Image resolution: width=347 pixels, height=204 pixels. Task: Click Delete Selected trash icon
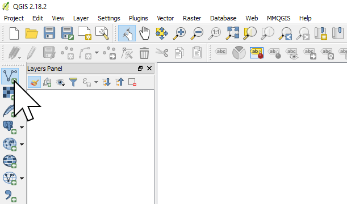[144, 53]
